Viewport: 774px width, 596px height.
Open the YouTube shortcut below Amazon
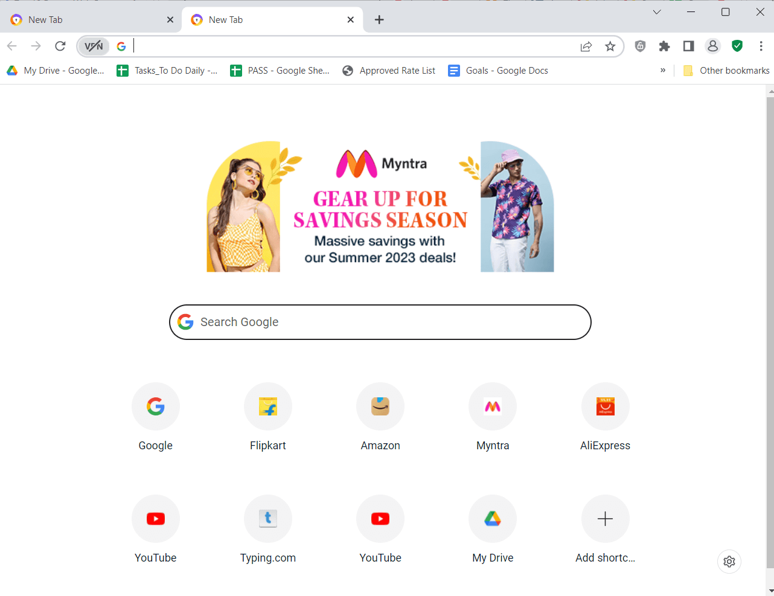click(x=380, y=530)
